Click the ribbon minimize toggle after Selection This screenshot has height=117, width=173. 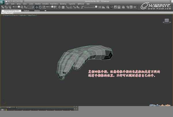coord(45,11)
